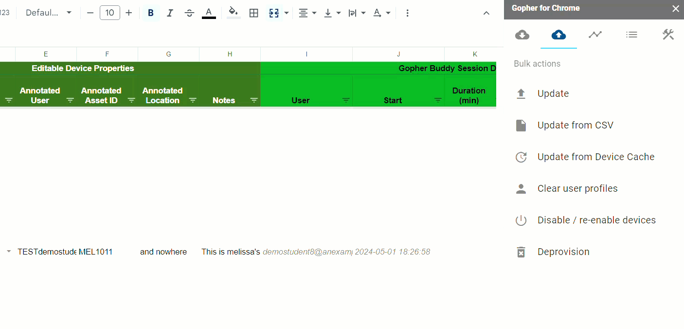The image size is (684, 329).
Task: Open filter for Annotated User column
Action: tap(70, 100)
